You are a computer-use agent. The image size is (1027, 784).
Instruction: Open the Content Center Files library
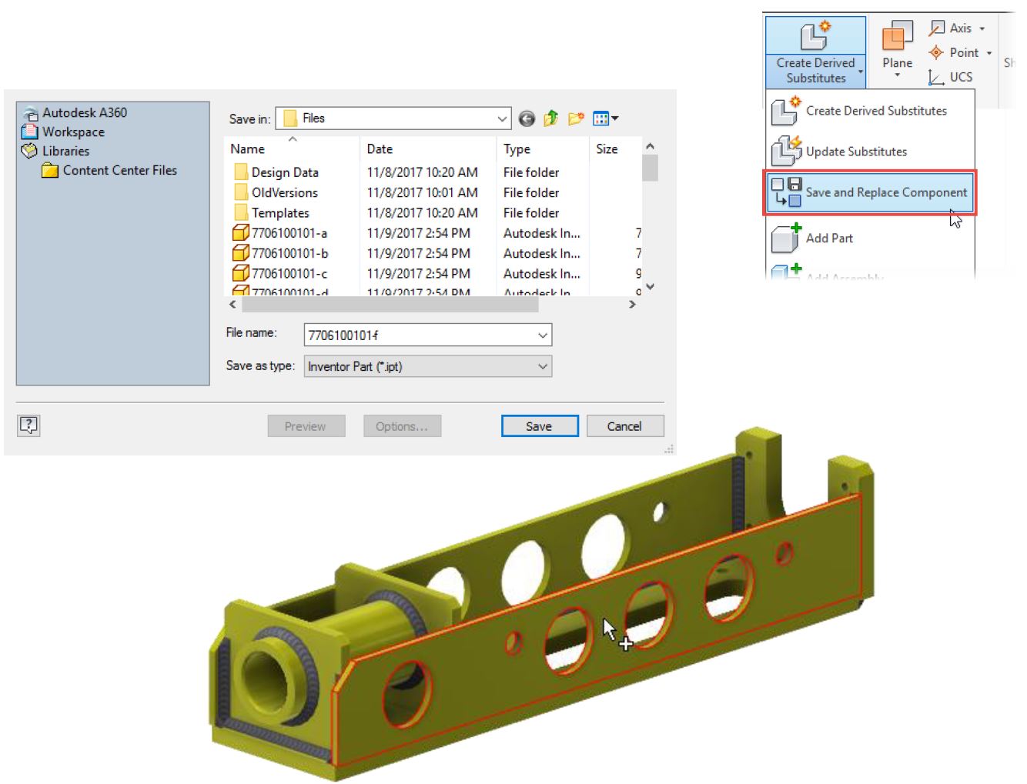119,171
